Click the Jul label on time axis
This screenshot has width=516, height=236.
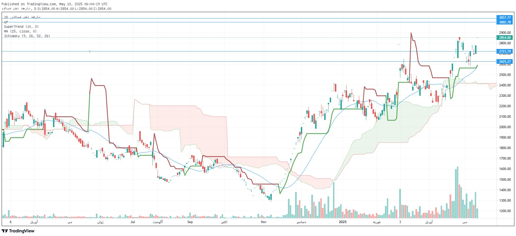click(133, 222)
